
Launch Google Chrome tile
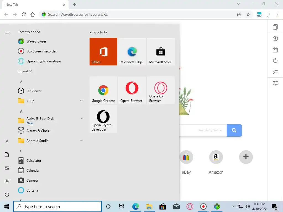pos(103,90)
